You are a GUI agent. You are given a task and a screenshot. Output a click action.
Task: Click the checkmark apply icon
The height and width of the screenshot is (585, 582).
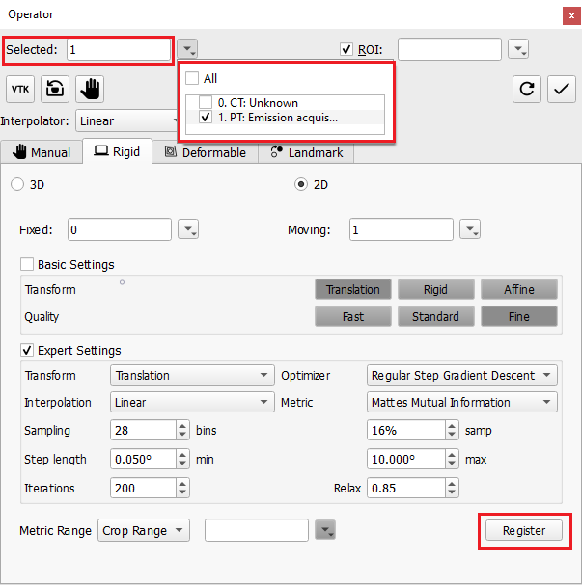(561, 90)
